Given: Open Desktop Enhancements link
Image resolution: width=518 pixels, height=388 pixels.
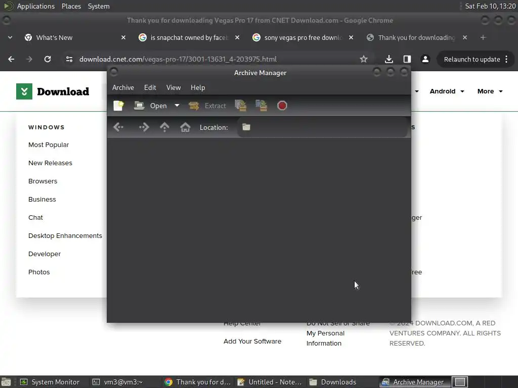Looking at the screenshot, I should pyautogui.click(x=65, y=235).
